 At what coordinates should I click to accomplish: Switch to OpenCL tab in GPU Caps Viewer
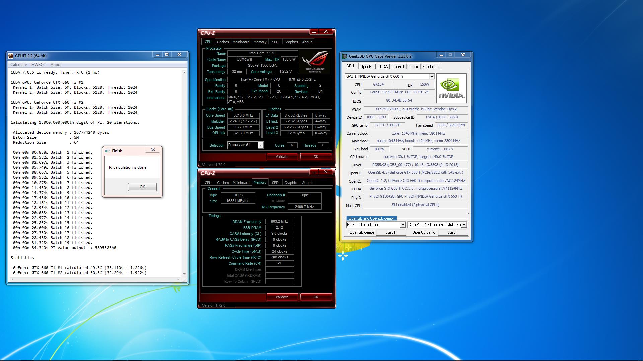pyautogui.click(x=398, y=67)
